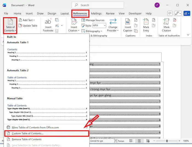Click the Table of Contents button
Screen dimensions: 192x147
10,25
